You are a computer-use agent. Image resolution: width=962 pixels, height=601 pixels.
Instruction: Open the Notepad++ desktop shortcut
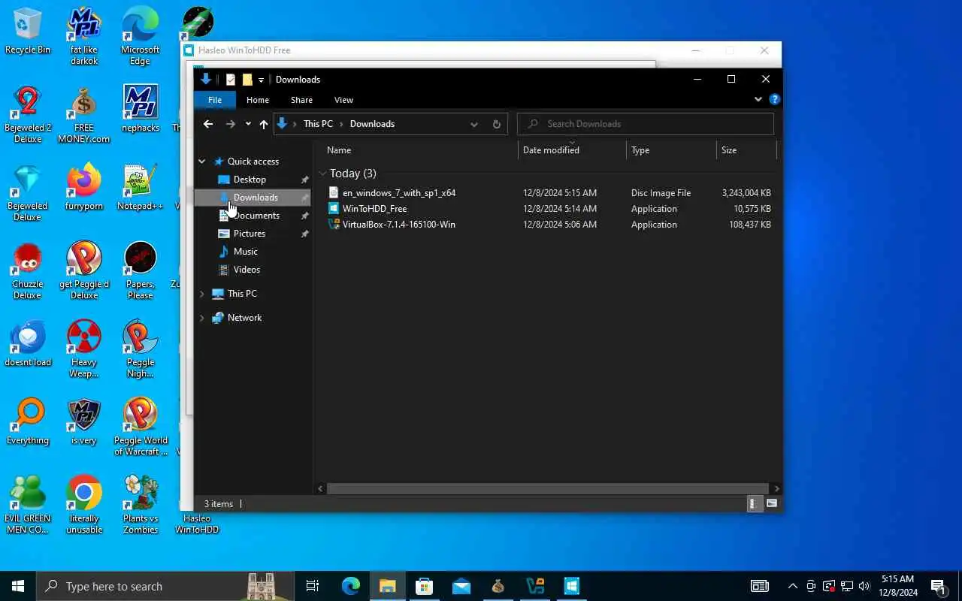pos(141,187)
